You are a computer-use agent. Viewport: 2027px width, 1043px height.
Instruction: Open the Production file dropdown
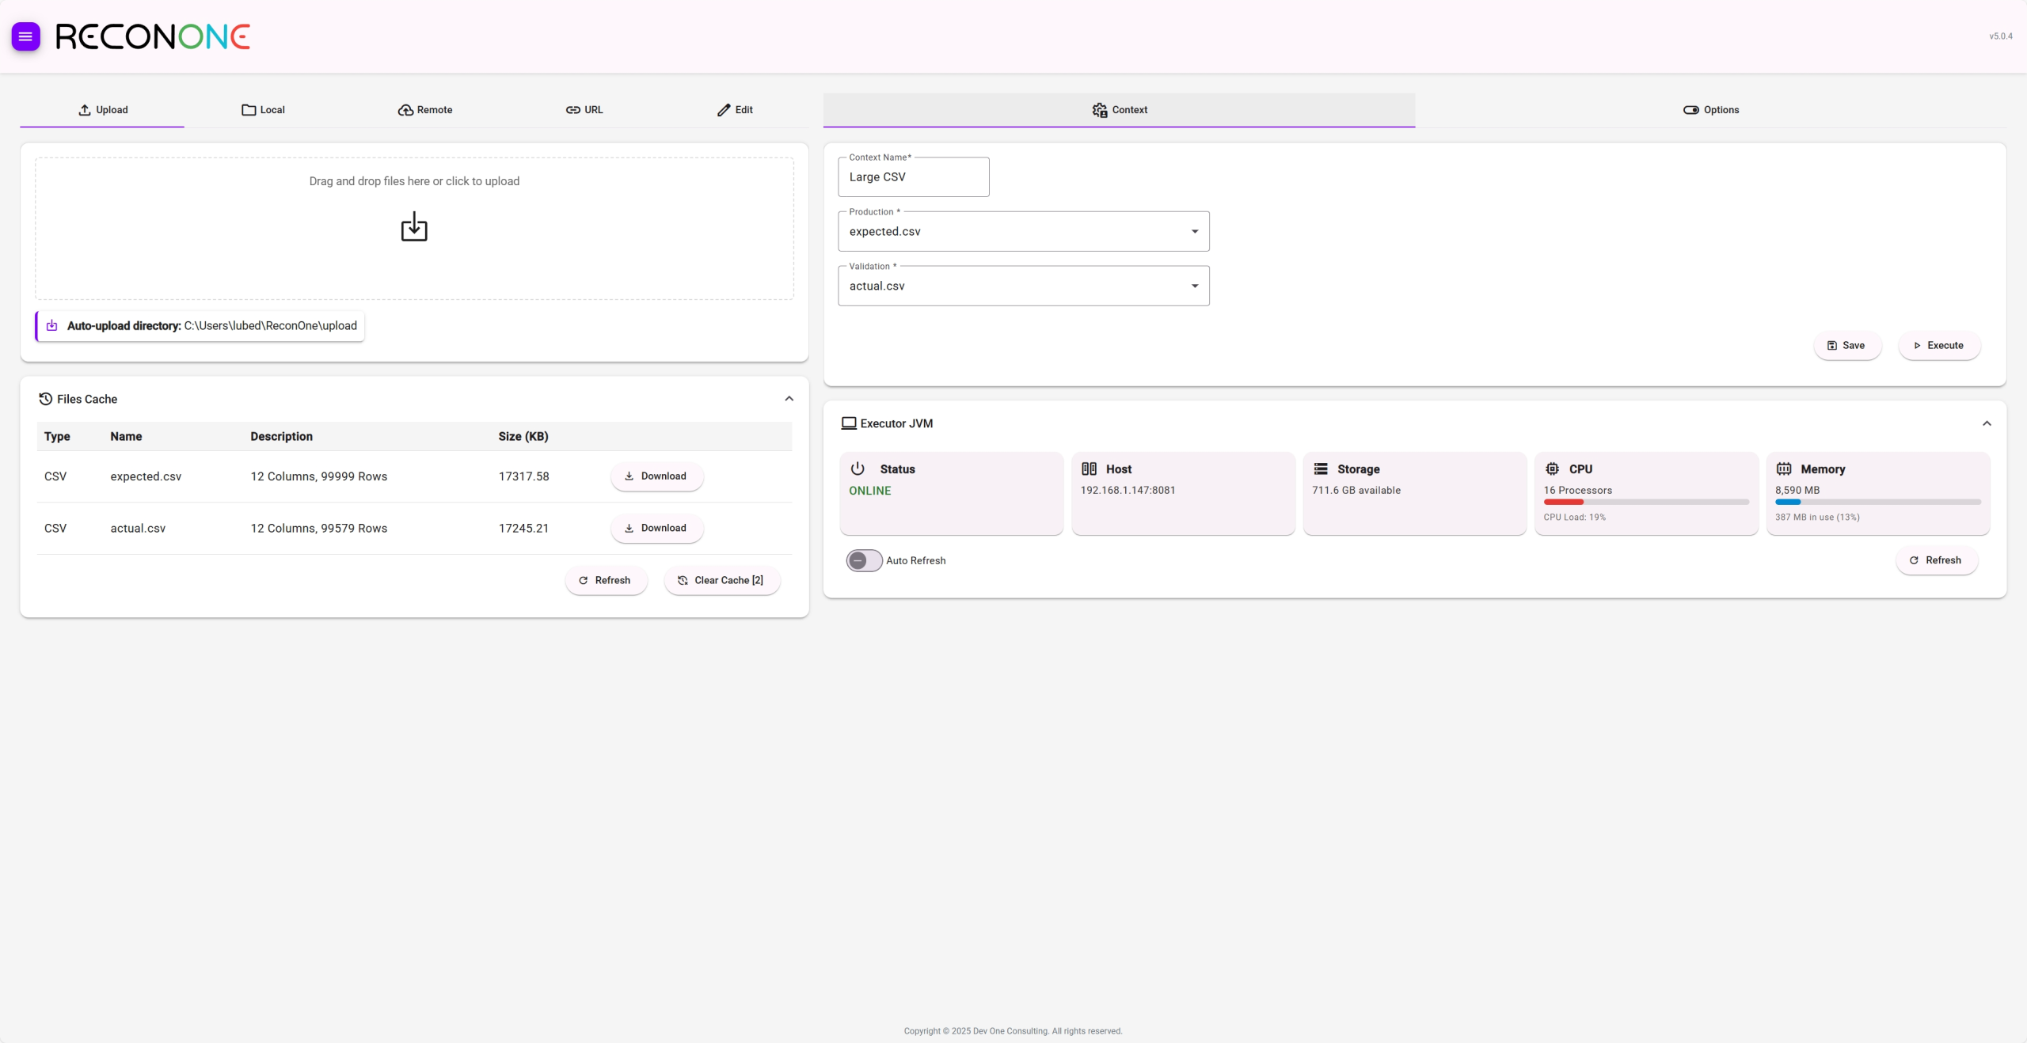pos(1024,231)
